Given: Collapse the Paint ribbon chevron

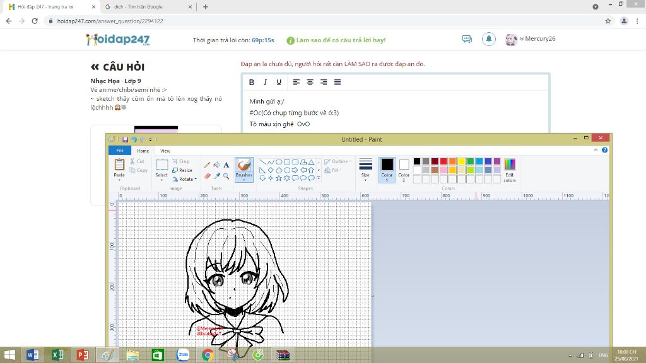Looking at the screenshot, I should click(596, 150).
